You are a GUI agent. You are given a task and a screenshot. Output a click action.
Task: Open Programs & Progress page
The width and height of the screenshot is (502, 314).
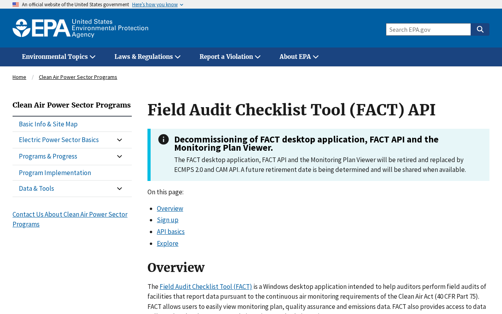[x=48, y=156]
